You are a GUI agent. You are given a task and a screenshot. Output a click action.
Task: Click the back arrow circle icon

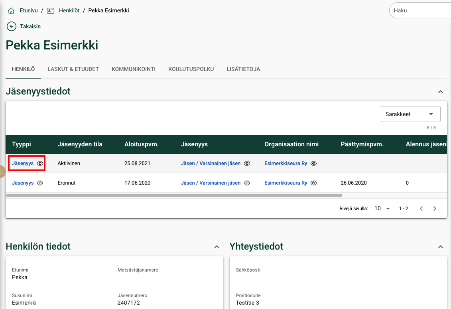12,26
